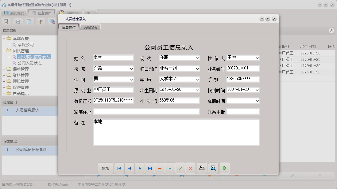The width and height of the screenshot is (337, 189).
Task: Jump to first record with navigation icon
Action: (119, 168)
